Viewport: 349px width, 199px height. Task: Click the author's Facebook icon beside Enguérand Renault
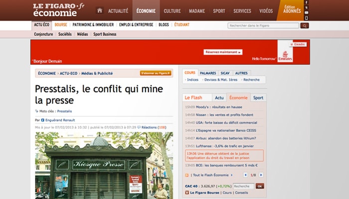click(43, 120)
